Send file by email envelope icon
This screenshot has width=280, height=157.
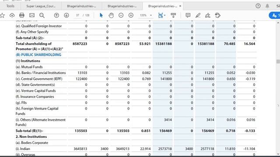pos(32,15)
